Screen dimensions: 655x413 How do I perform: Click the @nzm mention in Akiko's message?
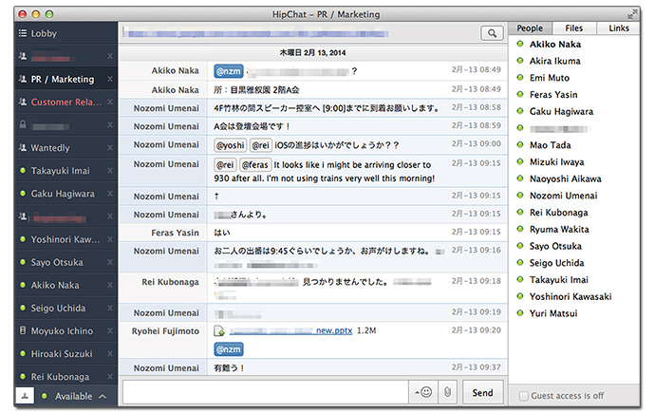[x=229, y=71]
